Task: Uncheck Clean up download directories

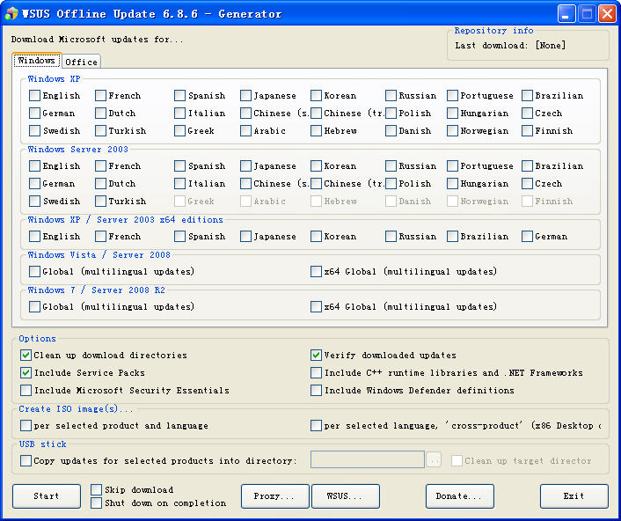Action: pyautogui.click(x=26, y=355)
